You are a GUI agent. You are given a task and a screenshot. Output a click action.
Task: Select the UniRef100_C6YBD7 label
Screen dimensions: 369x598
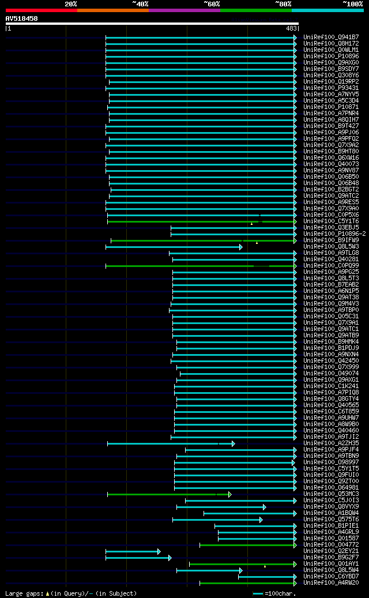click(x=331, y=576)
